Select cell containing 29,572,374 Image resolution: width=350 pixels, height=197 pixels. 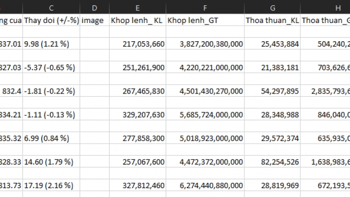click(272, 138)
